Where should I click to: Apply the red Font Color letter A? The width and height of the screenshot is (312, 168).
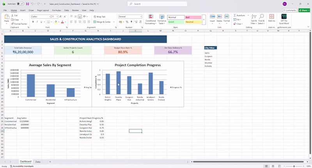coord(62,22)
